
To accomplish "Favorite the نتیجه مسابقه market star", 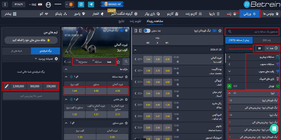I will coord(126,76).
